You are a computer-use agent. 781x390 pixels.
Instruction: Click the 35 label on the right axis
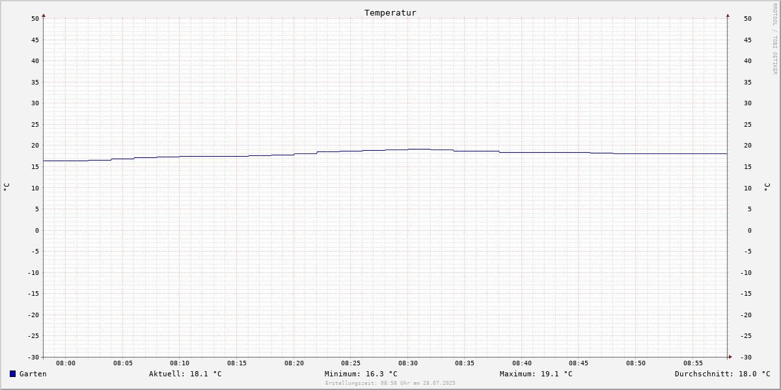coord(747,82)
